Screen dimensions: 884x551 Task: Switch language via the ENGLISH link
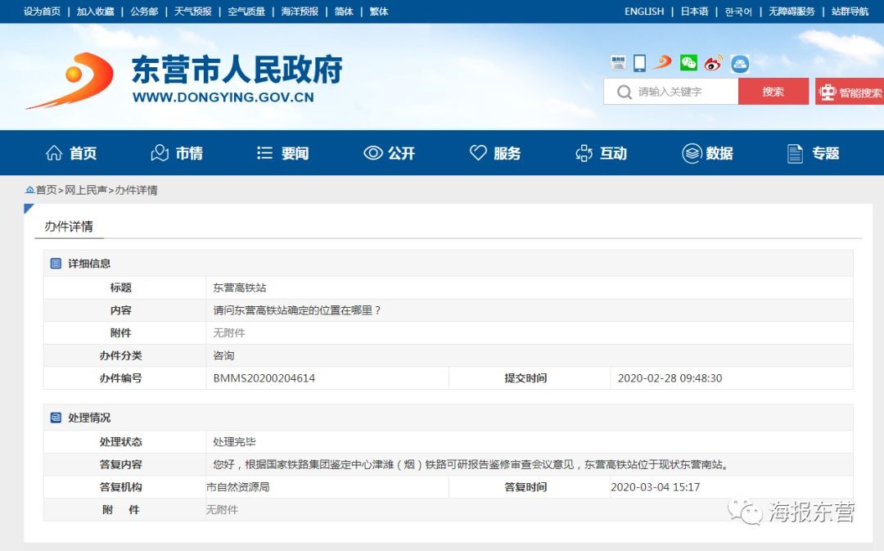pyautogui.click(x=644, y=11)
